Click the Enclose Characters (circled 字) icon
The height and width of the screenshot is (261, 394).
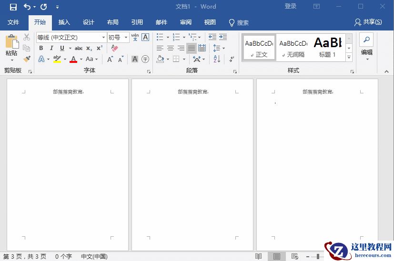click(145, 59)
